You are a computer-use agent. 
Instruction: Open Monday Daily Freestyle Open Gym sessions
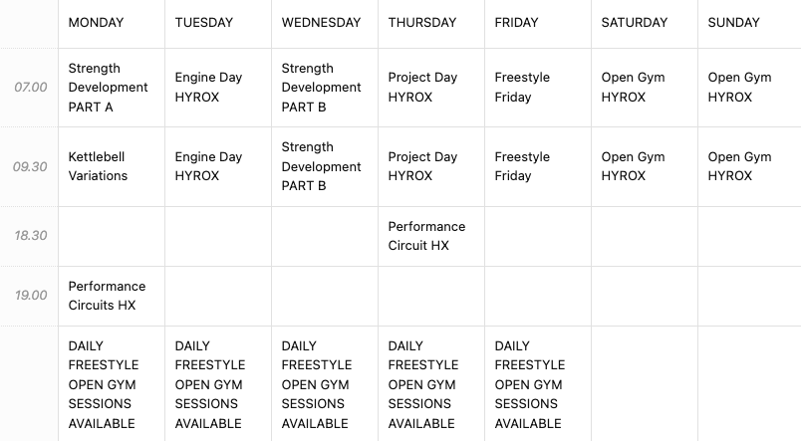pyautogui.click(x=104, y=384)
